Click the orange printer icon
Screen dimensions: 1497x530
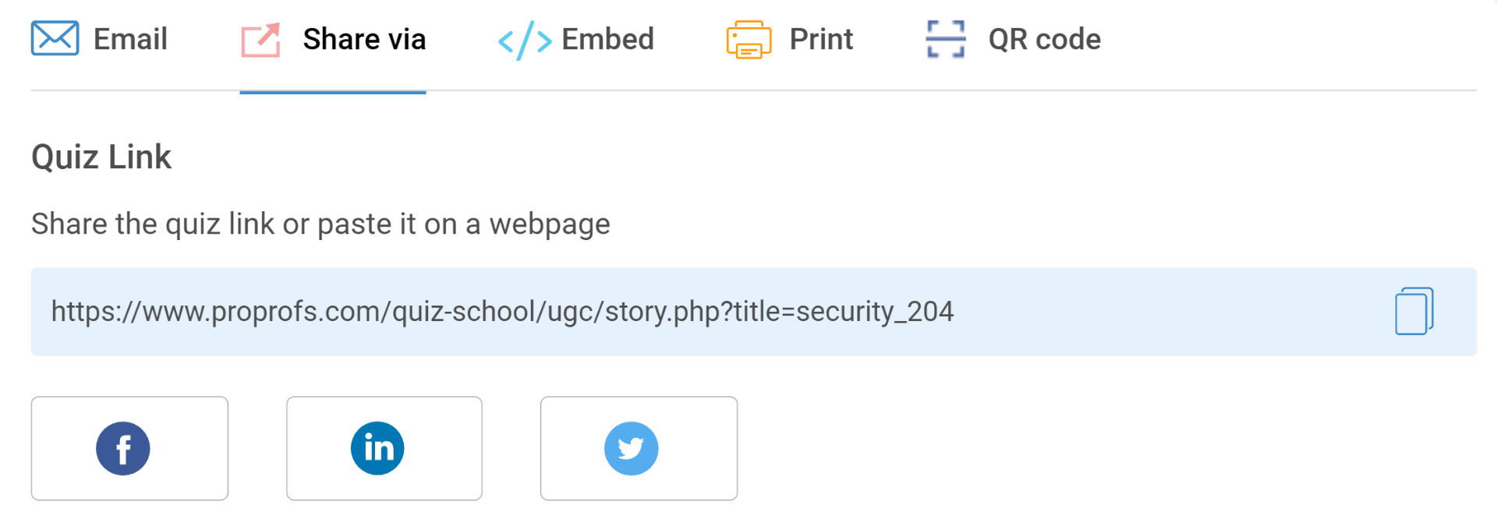tap(748, 40)
